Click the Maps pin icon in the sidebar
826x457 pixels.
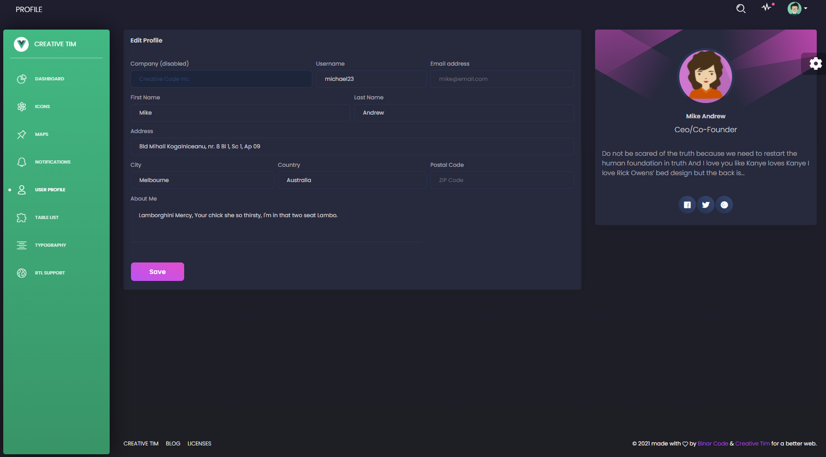click(22, 134)
